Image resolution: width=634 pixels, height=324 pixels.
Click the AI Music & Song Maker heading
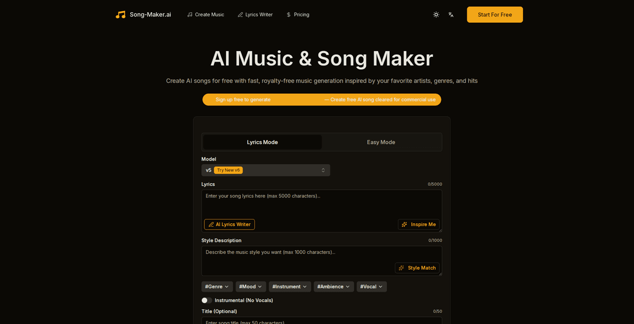322,59
